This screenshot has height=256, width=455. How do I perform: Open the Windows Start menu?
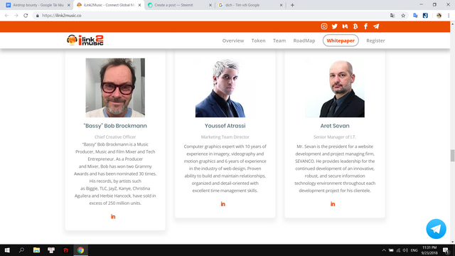point(7,250)
